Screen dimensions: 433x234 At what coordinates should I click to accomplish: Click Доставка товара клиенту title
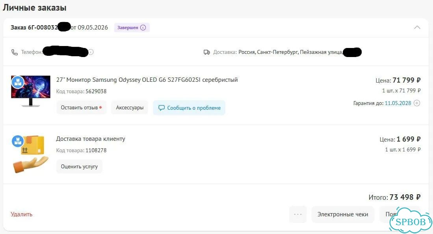point(91,139)
